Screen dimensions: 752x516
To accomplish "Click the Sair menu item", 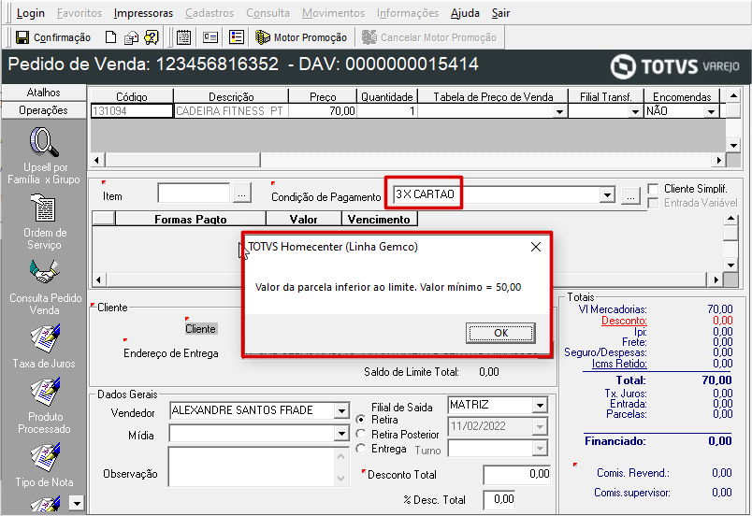I will tap(500, 13).
